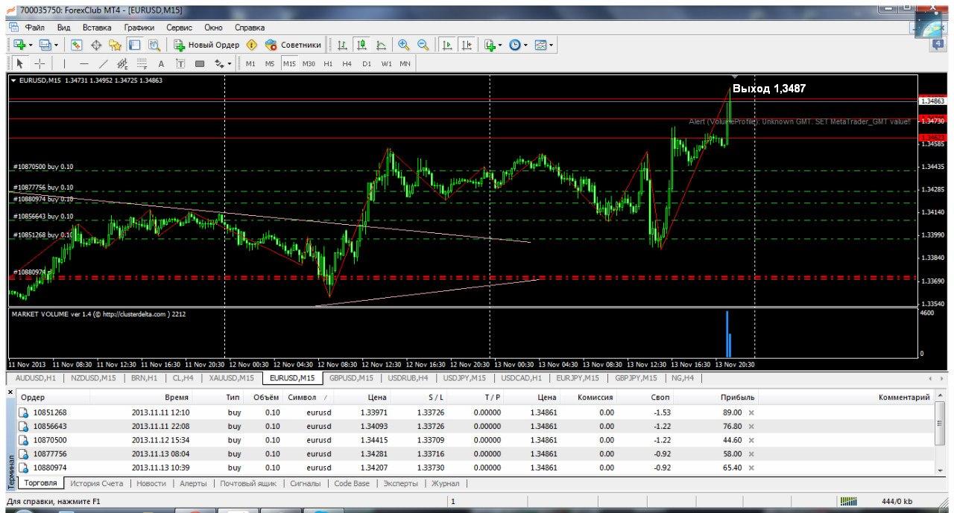Expand the new chart dropdown arrow
This screenshot has width=954, height=513.
point(31,45)
